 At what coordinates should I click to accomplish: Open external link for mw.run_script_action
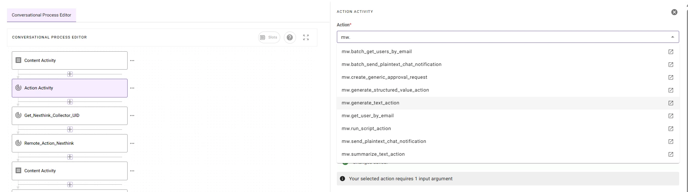pos(671,129)
